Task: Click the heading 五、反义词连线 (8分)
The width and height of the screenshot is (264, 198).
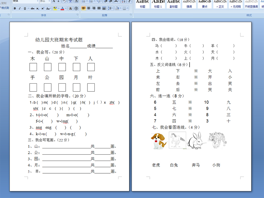Action: pyautogui.click(x=169, y=64)
